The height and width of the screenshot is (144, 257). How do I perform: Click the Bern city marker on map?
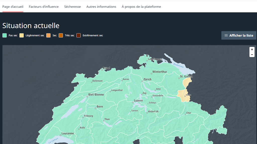pos(95,108)
